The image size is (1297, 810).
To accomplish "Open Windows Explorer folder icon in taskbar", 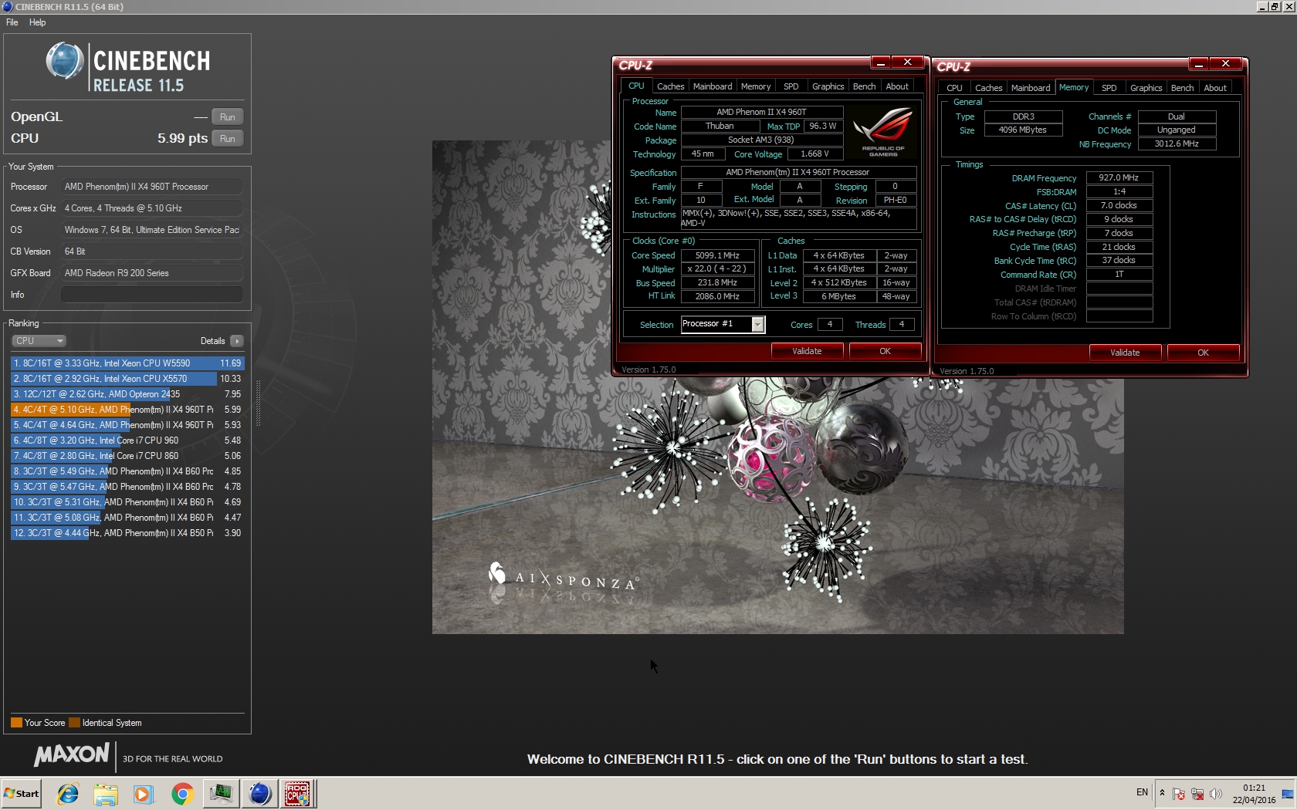I will 106,794.
